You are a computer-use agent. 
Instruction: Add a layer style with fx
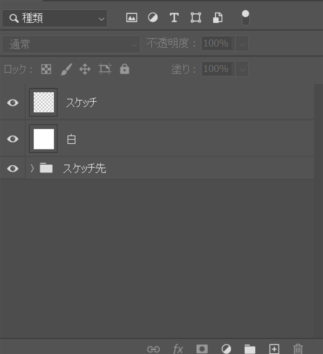178,349
